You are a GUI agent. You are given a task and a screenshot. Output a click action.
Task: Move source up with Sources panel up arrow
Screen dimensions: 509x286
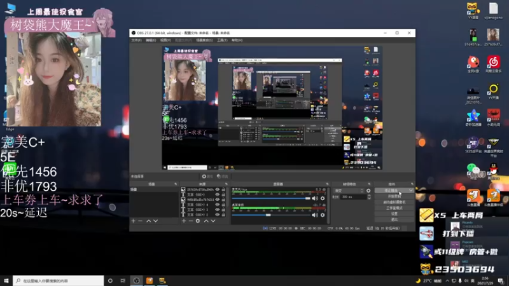(206, 221)
